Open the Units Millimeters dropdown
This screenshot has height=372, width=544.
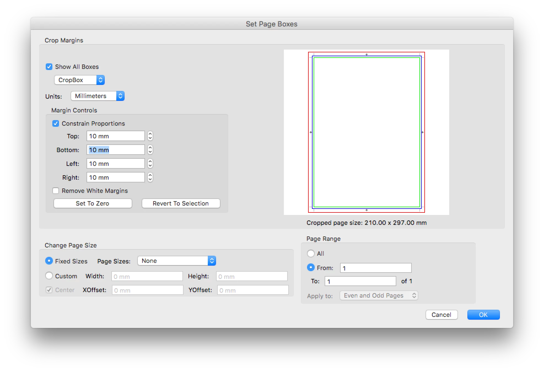click(98, 96)
